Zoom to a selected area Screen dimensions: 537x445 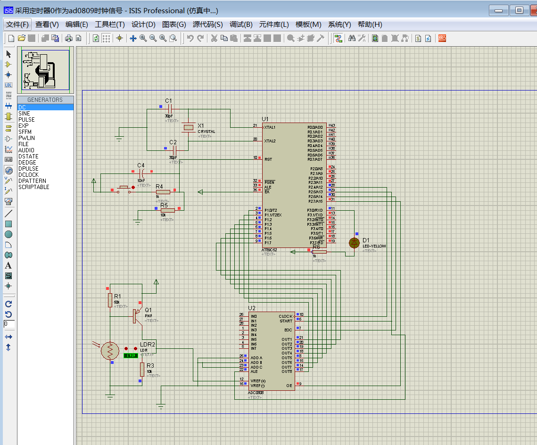point(173,38)
